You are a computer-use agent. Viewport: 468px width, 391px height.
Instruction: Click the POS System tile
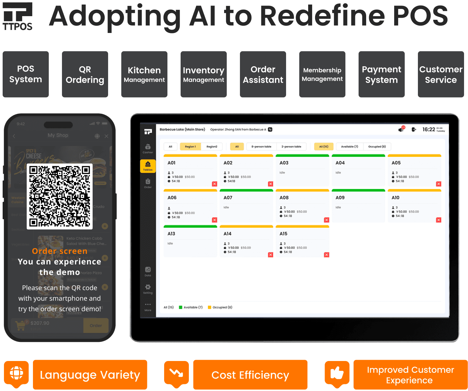pyautogui.click(x=26, y=74)
